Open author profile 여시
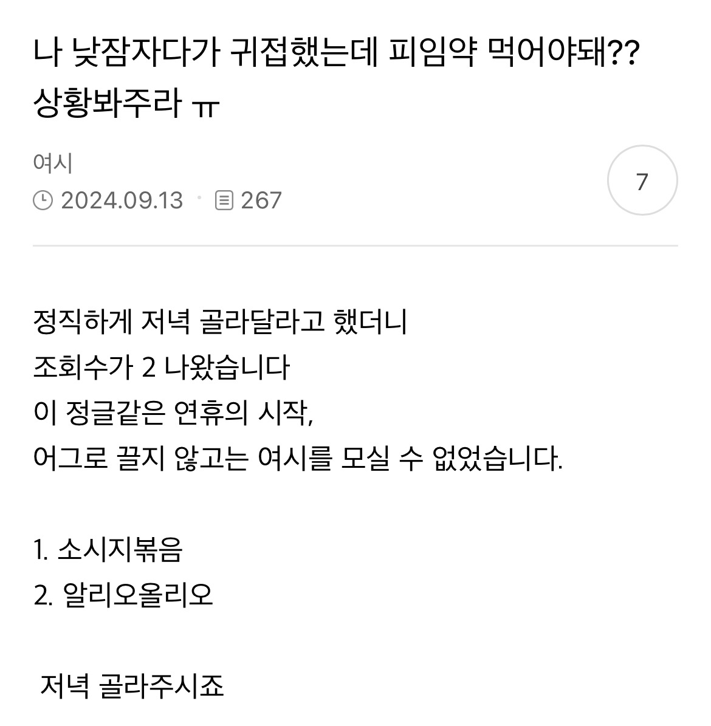Viewport: 711px width, 726px height. click(x=53, y=163)
